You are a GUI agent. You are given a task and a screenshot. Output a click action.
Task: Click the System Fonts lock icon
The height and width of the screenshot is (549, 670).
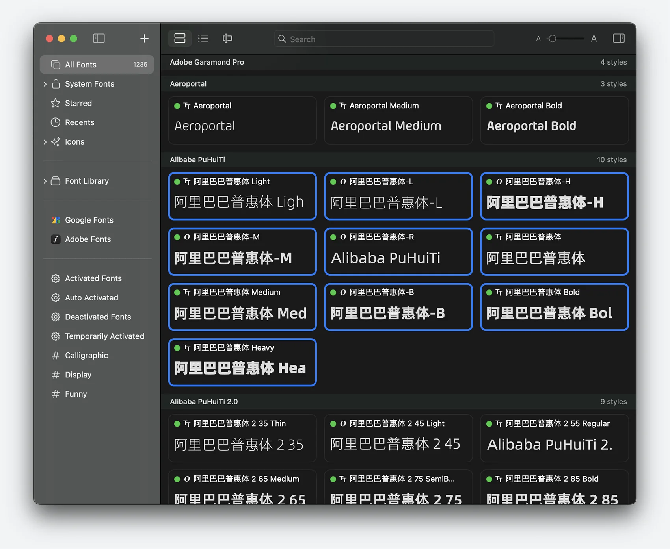56,84
